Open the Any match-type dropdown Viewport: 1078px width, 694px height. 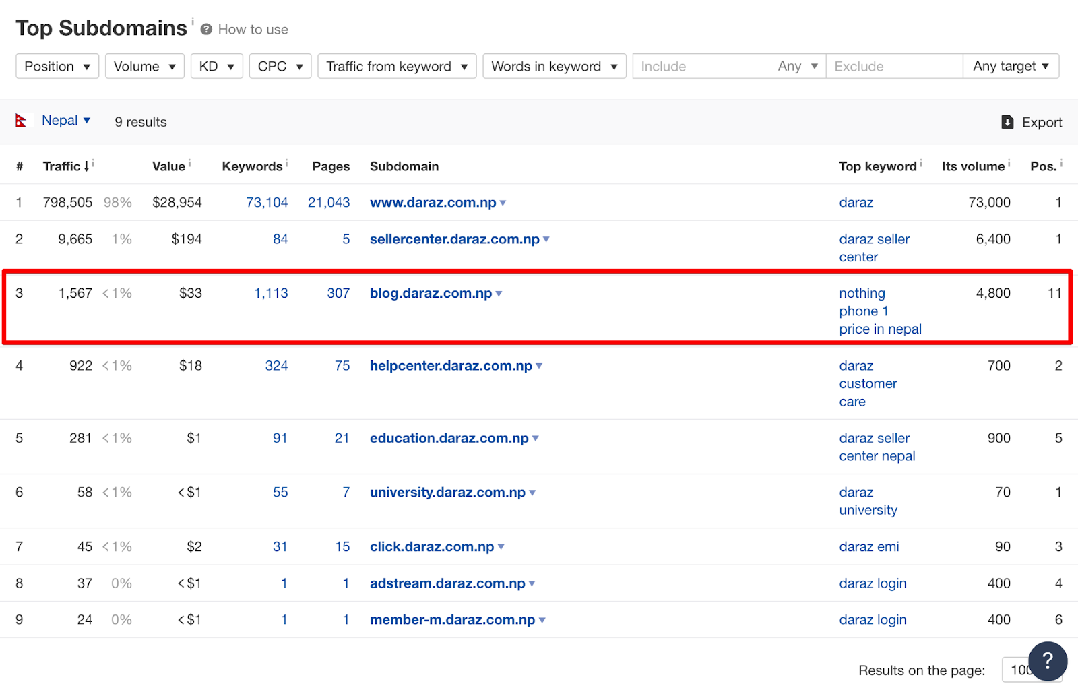(x=798, y=66)
